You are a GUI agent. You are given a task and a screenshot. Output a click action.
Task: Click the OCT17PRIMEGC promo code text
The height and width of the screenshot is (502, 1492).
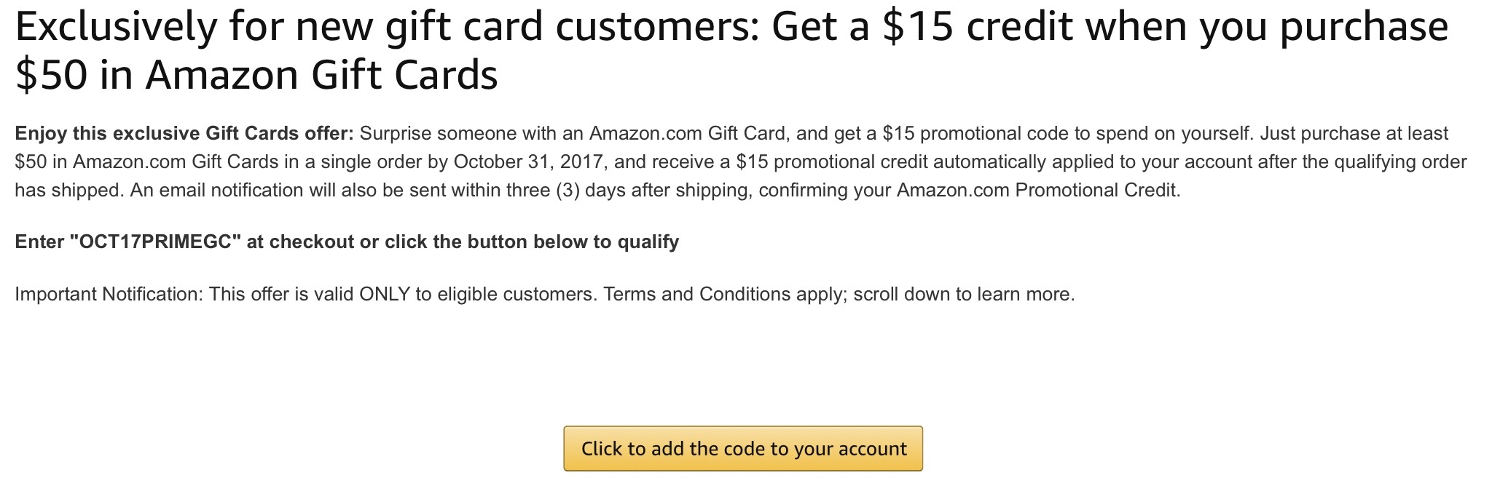[155, 242]
